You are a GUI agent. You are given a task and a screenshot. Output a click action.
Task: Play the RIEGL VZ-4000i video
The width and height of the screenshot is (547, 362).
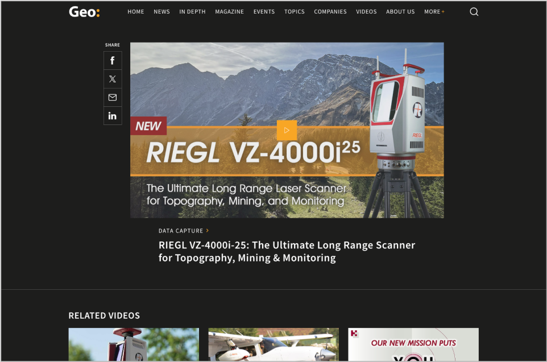pos(287,130)
